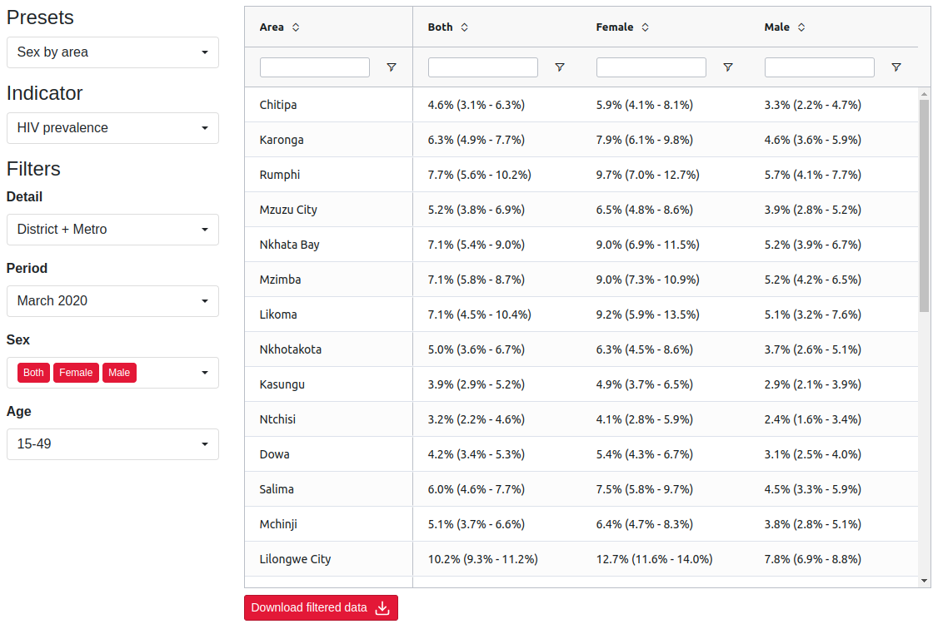Select the Mzuzu City area cell

[x=328, y=210]
